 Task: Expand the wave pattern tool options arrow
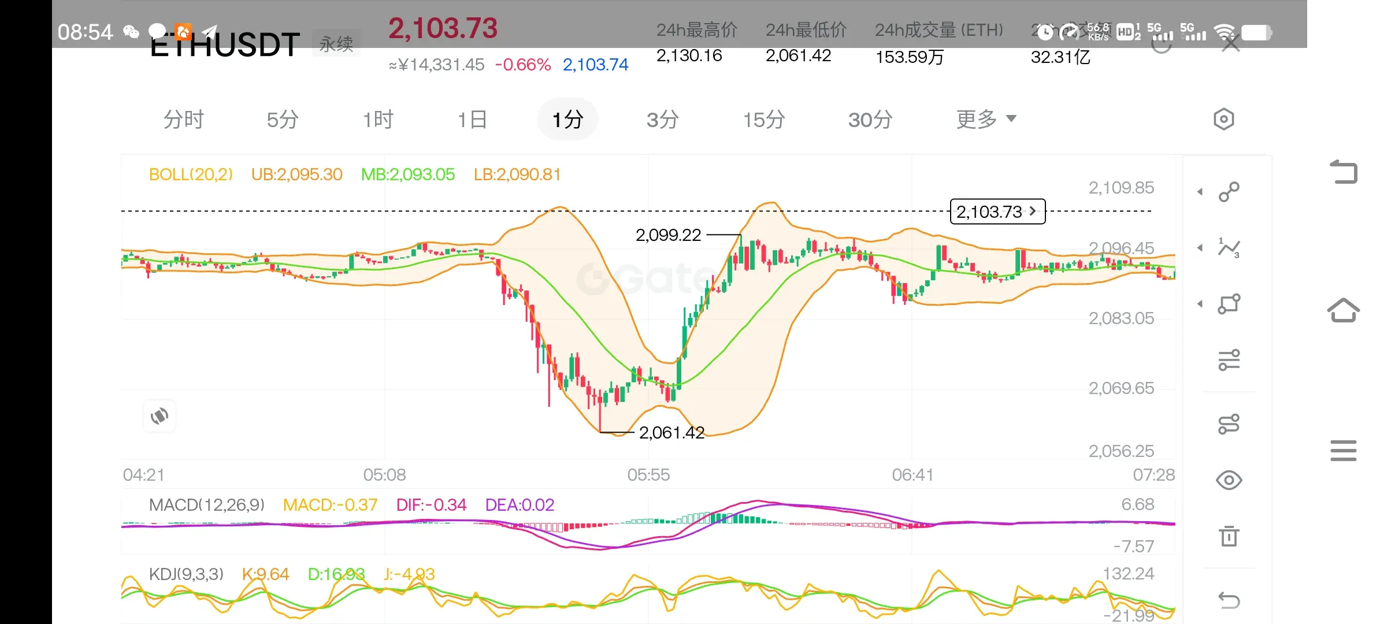point(1200,248)
